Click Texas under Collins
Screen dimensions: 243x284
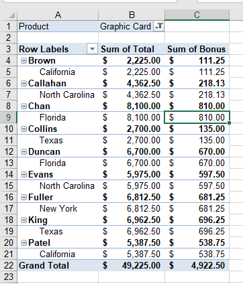51,141
